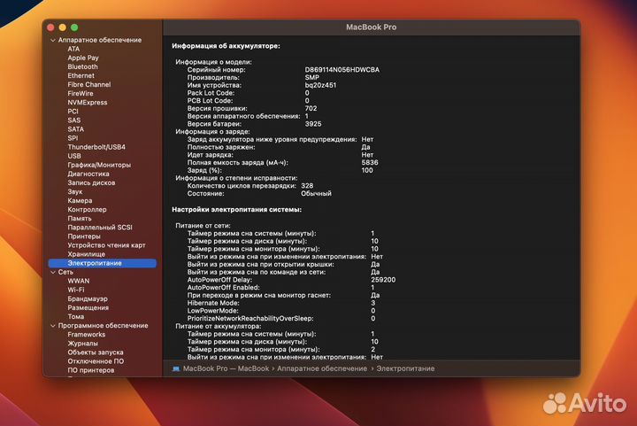Image resolution: width=637 pixels, height=426 pixels.
Task: Select Хранилище in the sidebar
Action: pos(86,254)
